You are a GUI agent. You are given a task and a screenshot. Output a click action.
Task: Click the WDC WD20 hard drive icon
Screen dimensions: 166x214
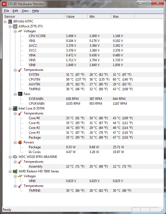[x=15, y=157]
